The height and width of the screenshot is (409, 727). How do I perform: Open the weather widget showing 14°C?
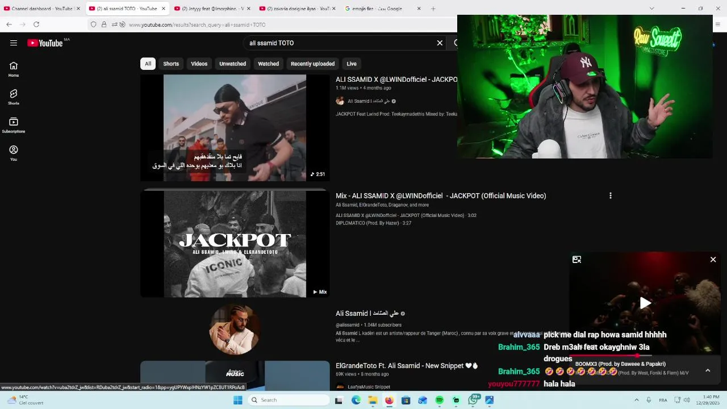tap(26, 400)
